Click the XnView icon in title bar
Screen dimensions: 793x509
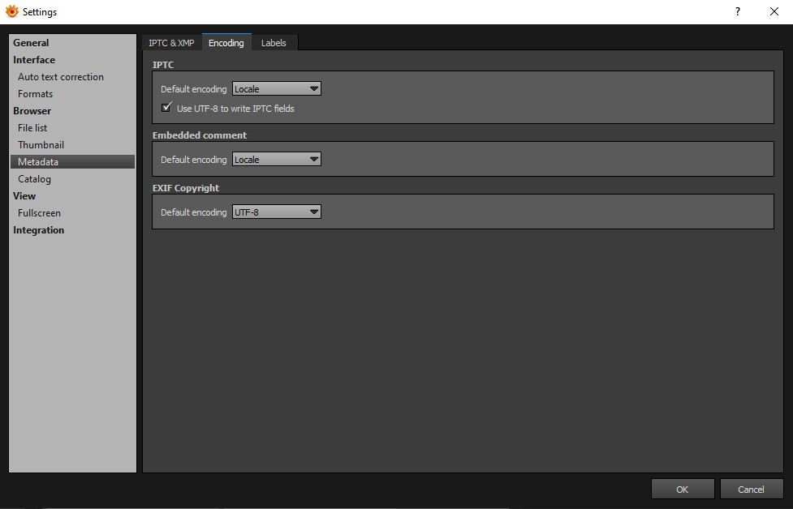pyautogui.click(x=11, y=11)
